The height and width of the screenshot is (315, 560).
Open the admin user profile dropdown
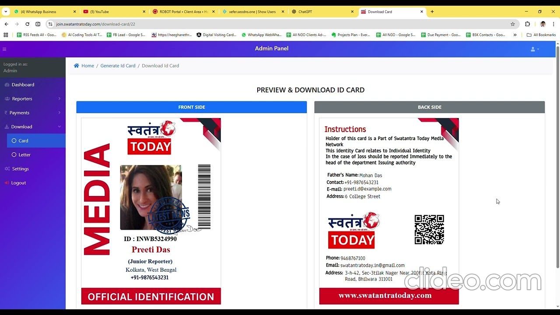coord(535,49)
